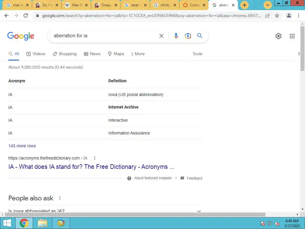Bookmark this page with the star

(277, 16)
